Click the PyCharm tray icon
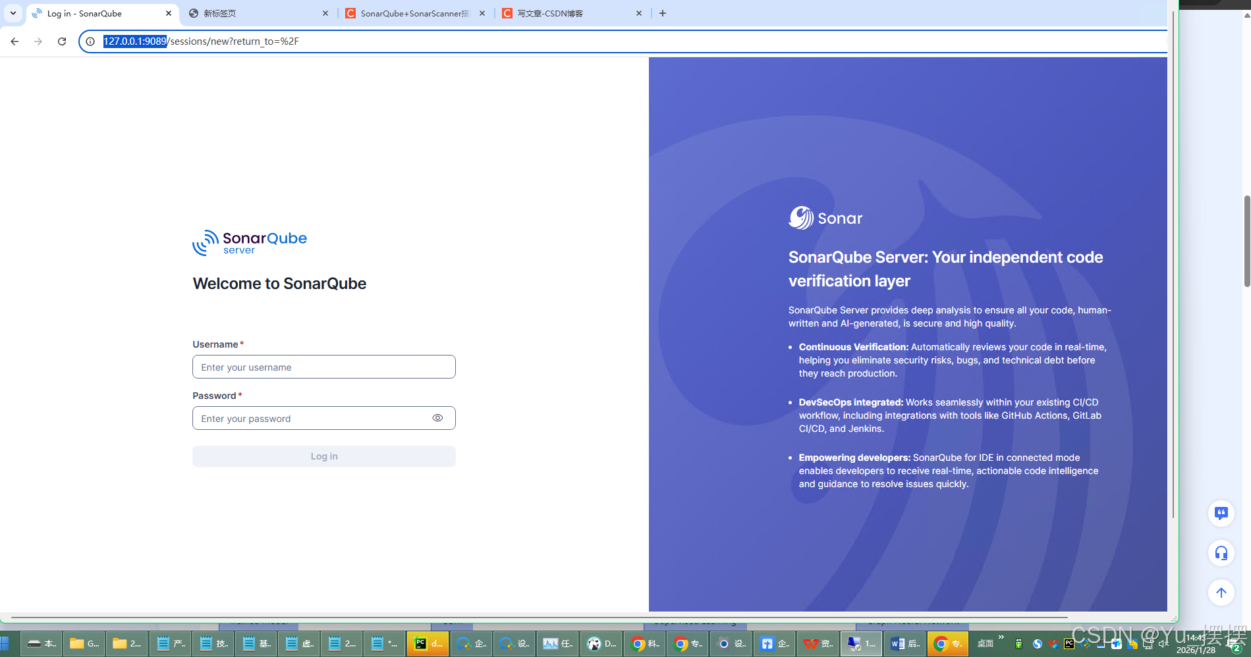This screenshot has height=657, width=1251. (1069, 644)
